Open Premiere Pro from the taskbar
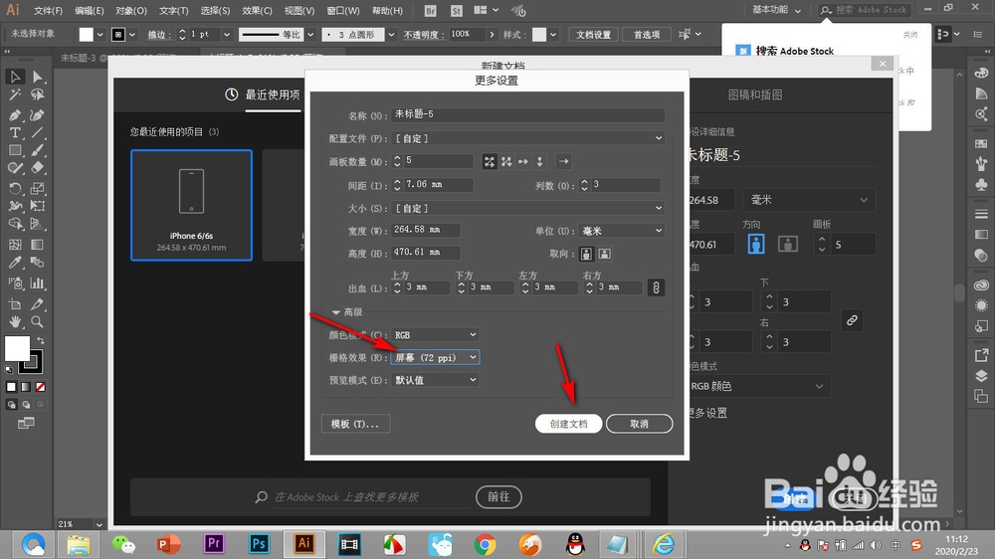995x559 pixels. click(x=214, y=544)
